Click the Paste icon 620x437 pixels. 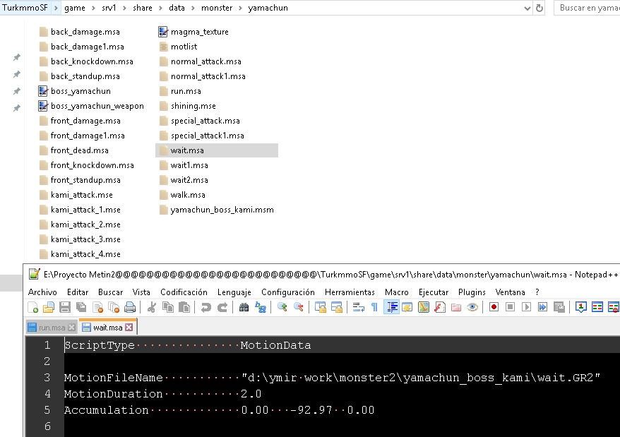click(x=184, y=307)
